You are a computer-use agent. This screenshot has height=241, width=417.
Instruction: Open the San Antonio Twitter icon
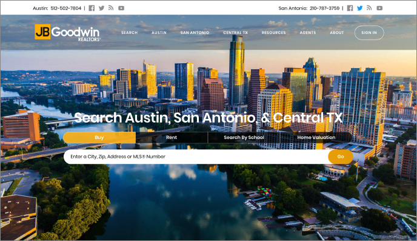click(x=360, y=8)
